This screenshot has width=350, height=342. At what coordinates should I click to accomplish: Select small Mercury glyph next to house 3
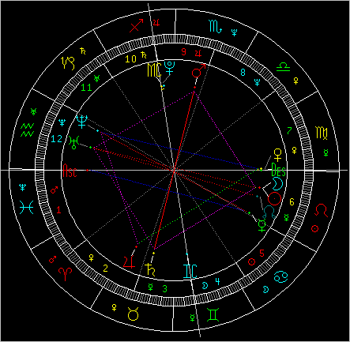pyautogui.click(x=150, y=287)
